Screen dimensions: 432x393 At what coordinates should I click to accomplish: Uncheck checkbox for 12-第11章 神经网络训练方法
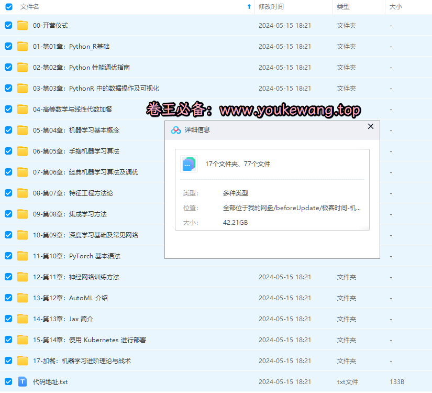8,277
